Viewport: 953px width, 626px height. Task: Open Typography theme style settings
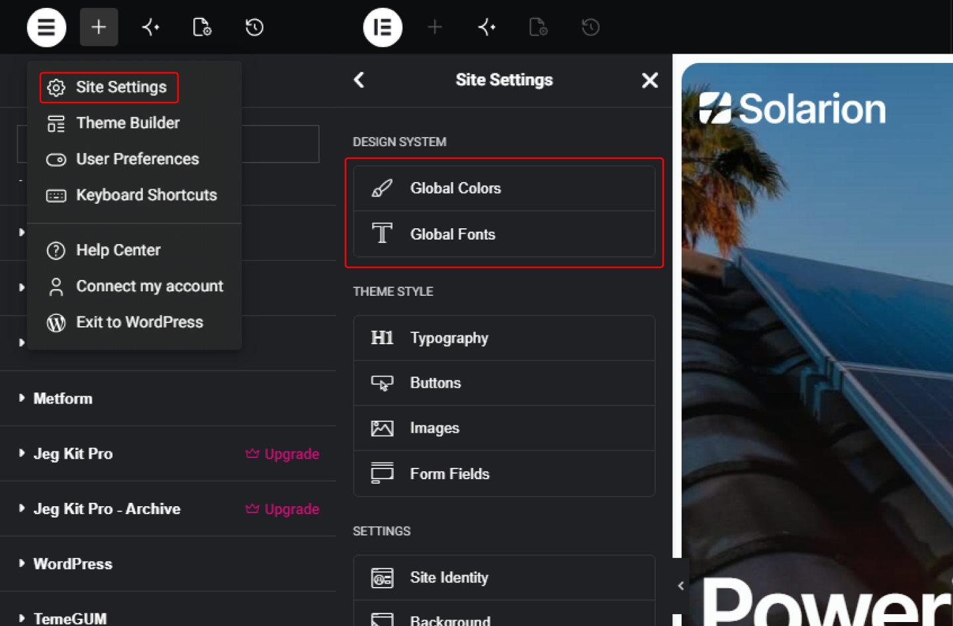(504, 338)
